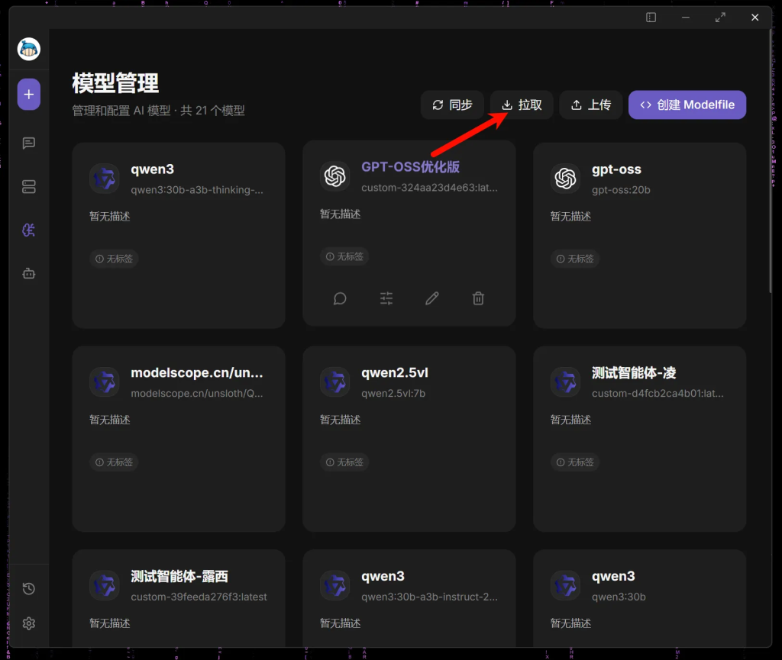Open the GPT-OSS优化版 model title

(x=410, y=167)
